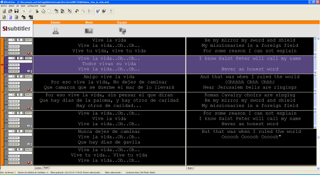
Task: Click the Estado user status icon
Action: 55,31
